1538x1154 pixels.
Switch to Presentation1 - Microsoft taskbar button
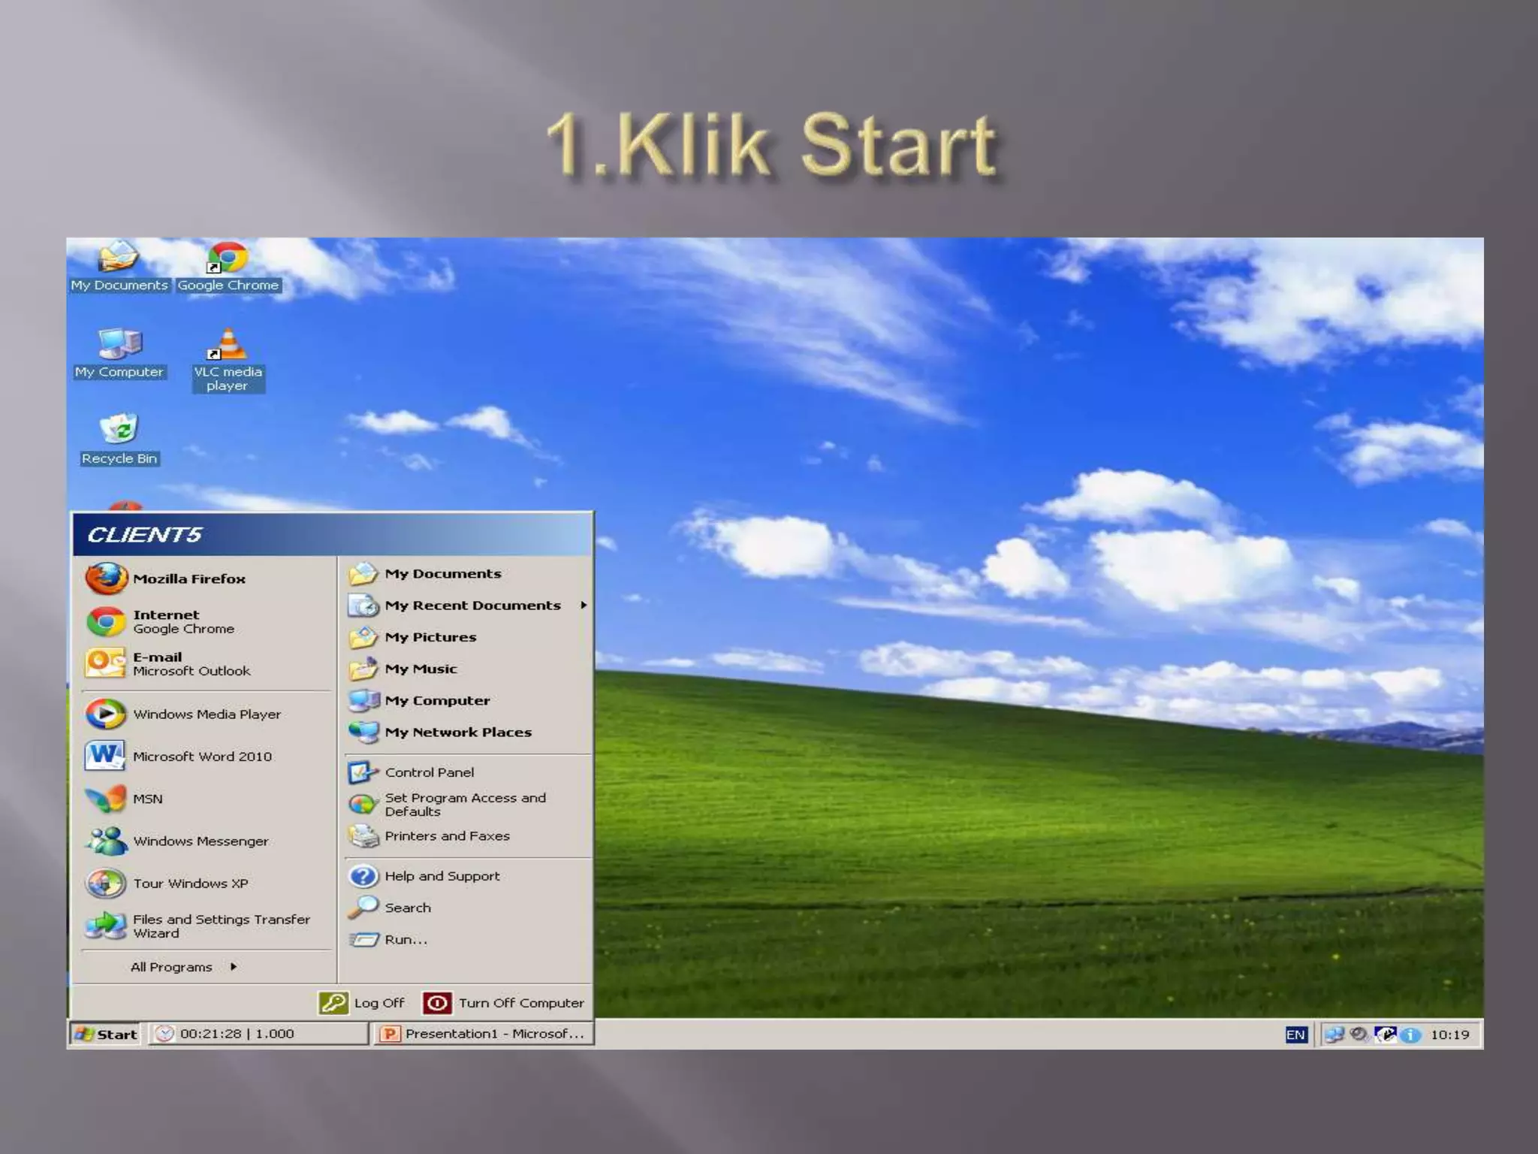click(x=483, y=1034)
